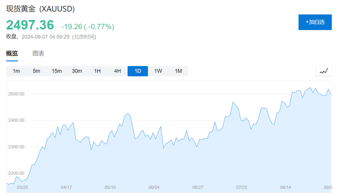Click the 07/22 date label
Image resolution: width=338 pixels, height=196 pixels.
click(x=242, y=187)
